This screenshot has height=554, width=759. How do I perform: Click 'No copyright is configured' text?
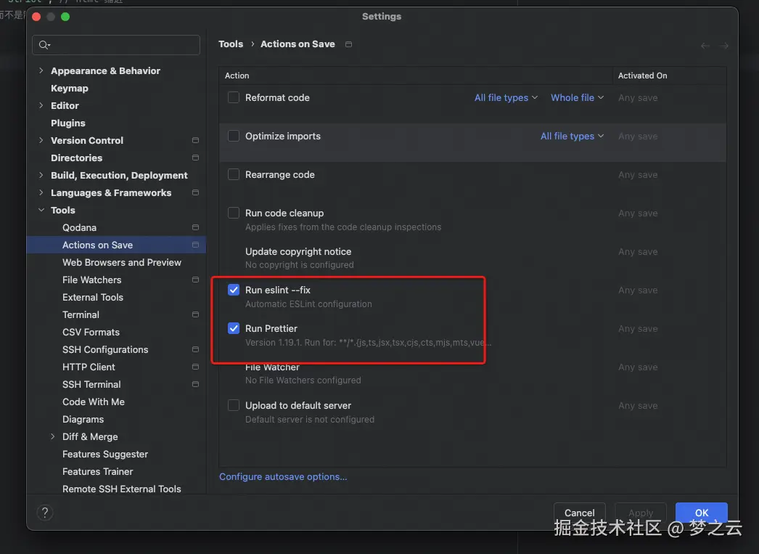point(299,265)
